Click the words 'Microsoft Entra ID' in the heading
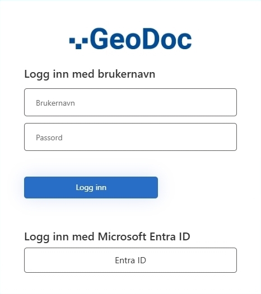 (144, 236)
